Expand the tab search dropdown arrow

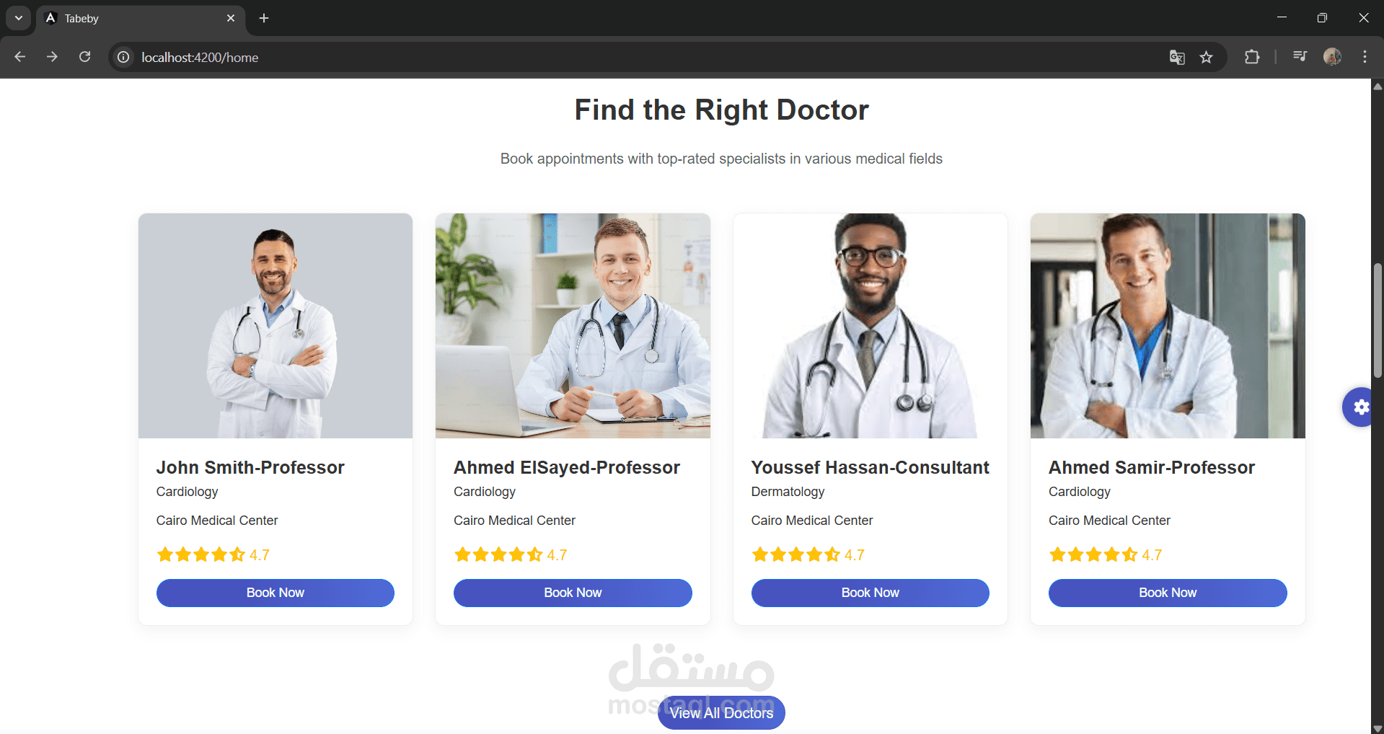click(x=19, y=18)
